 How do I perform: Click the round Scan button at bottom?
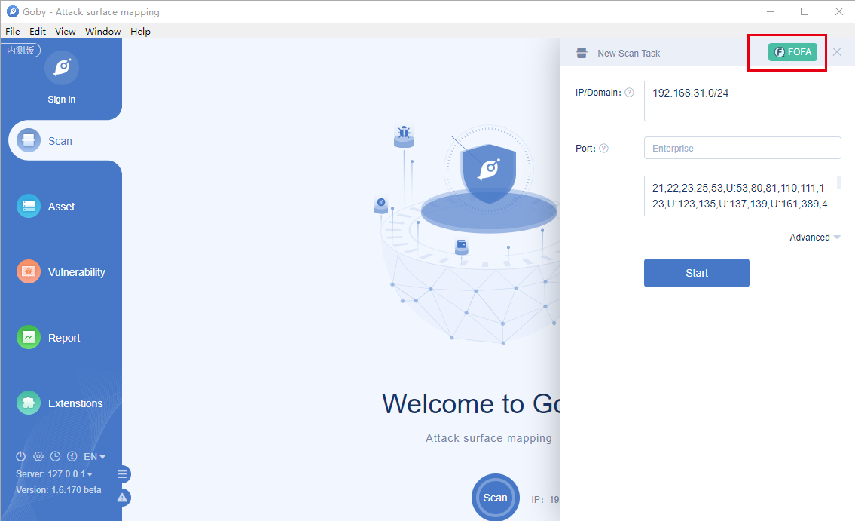coord(495,498)
